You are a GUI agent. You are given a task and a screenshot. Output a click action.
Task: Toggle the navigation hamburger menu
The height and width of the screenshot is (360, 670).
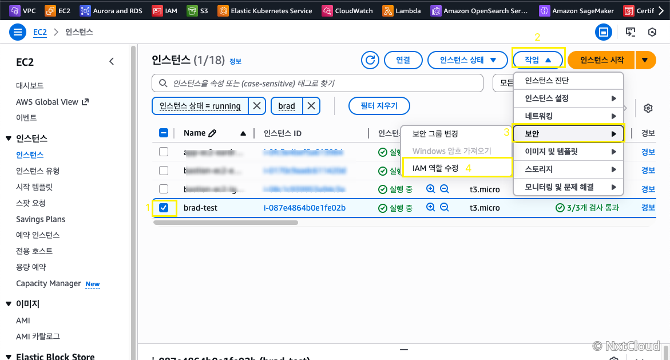click(x=18, y=32)
